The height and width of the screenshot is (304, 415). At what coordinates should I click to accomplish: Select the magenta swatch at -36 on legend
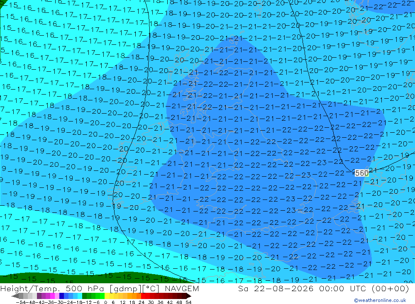click(x=53, y=296)
